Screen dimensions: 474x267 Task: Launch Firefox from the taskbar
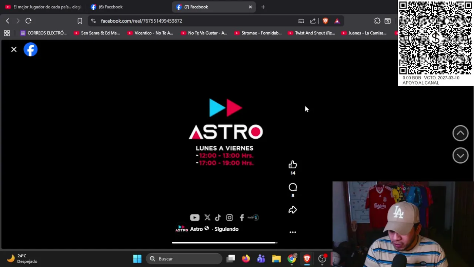point(246,258)
